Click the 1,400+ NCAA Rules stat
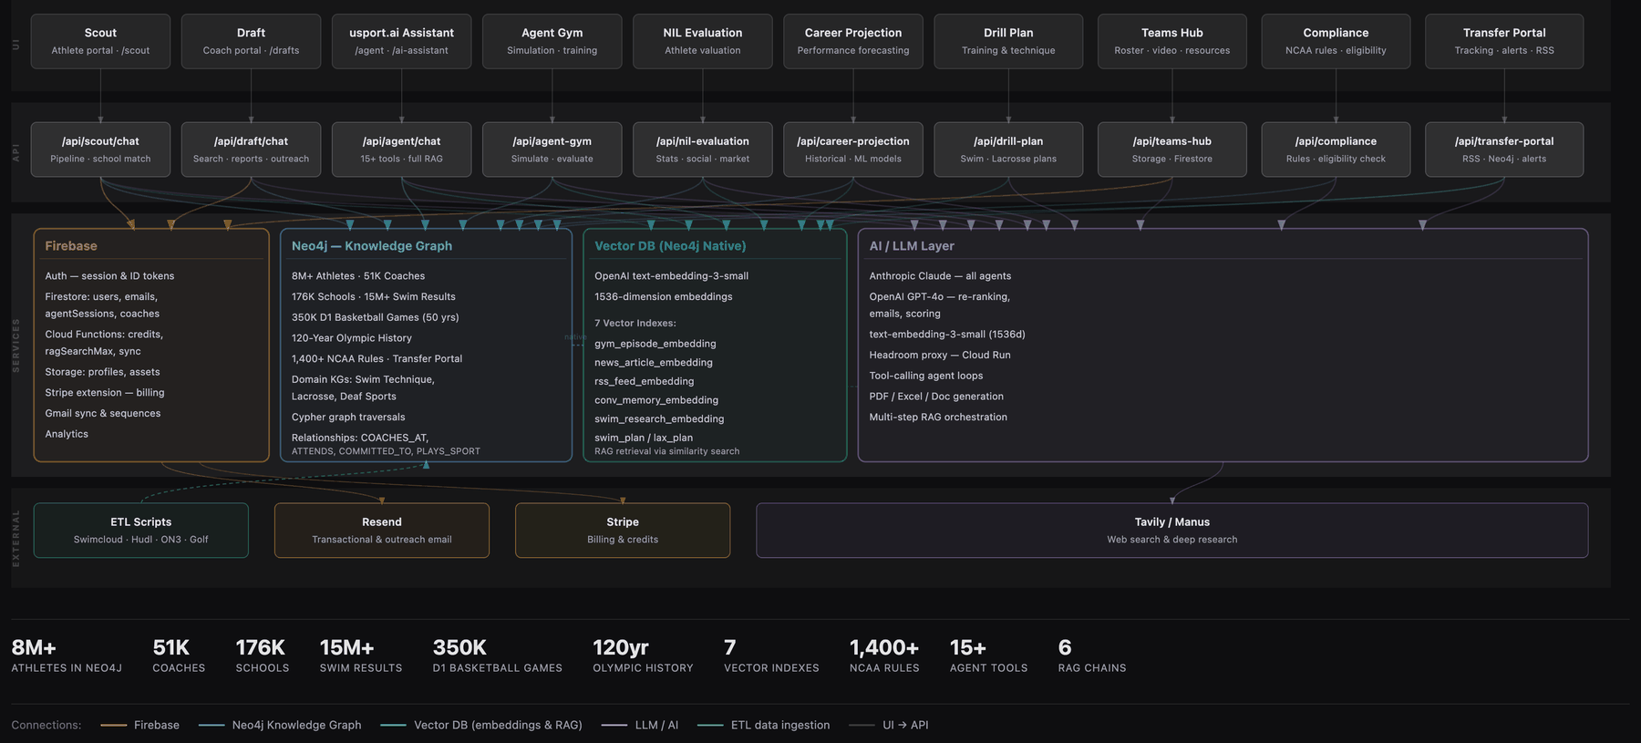The image size is (1641, 743). pyautogui.click(x=884, y=655)
